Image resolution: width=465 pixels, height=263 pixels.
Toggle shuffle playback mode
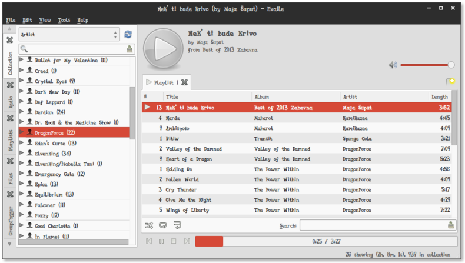[149, 225]
